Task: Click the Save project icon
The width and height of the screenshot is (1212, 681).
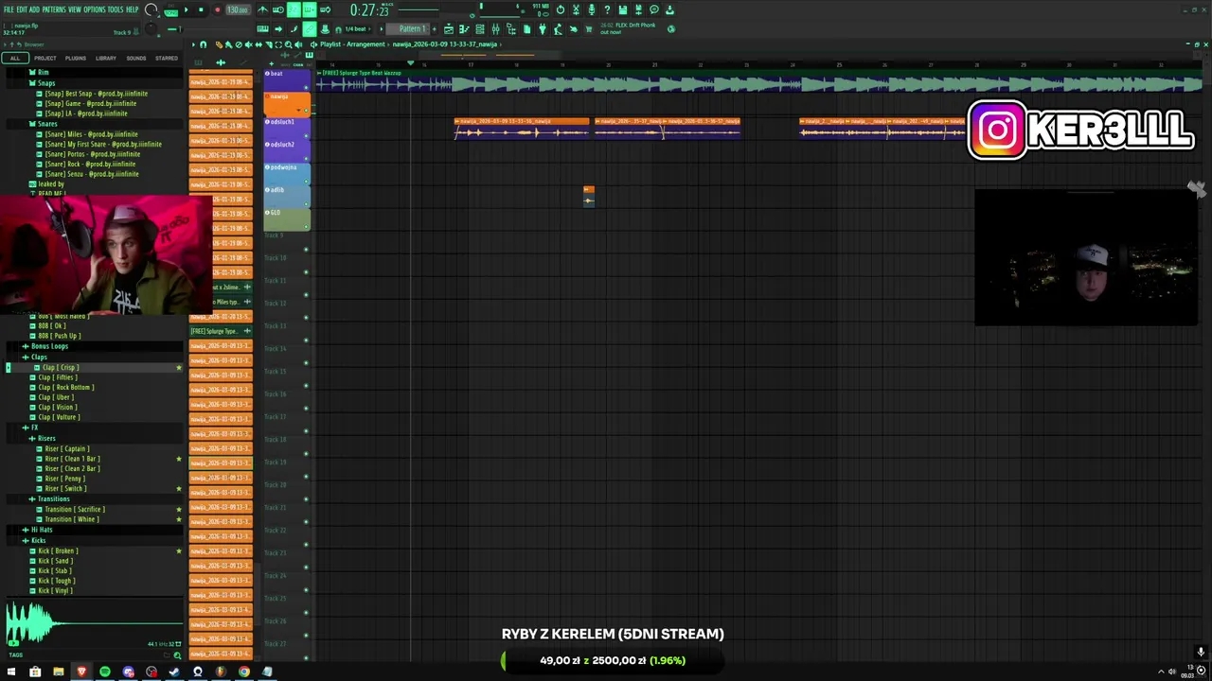Action: [621, 9]
